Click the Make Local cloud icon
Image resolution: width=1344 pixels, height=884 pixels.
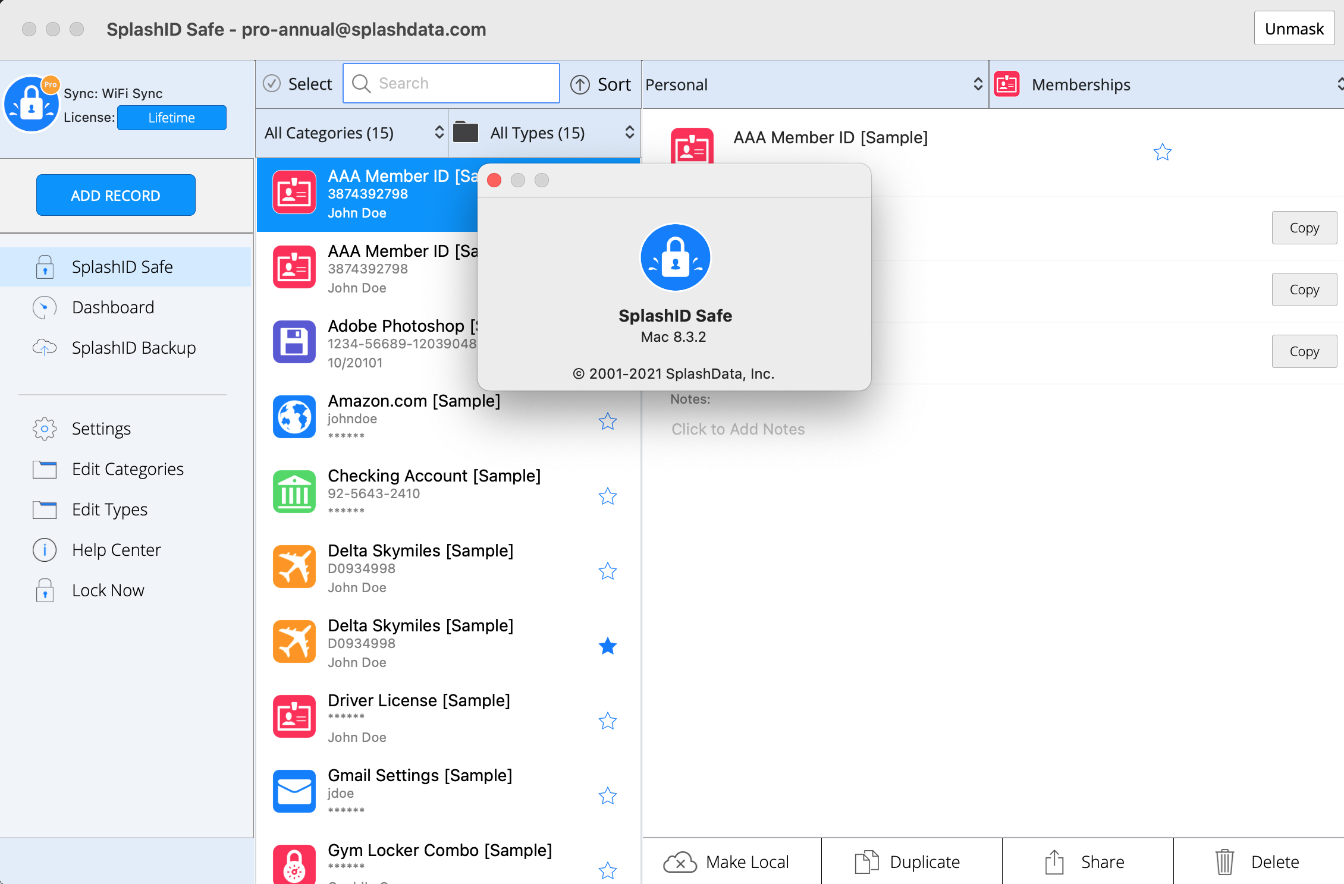680,862
